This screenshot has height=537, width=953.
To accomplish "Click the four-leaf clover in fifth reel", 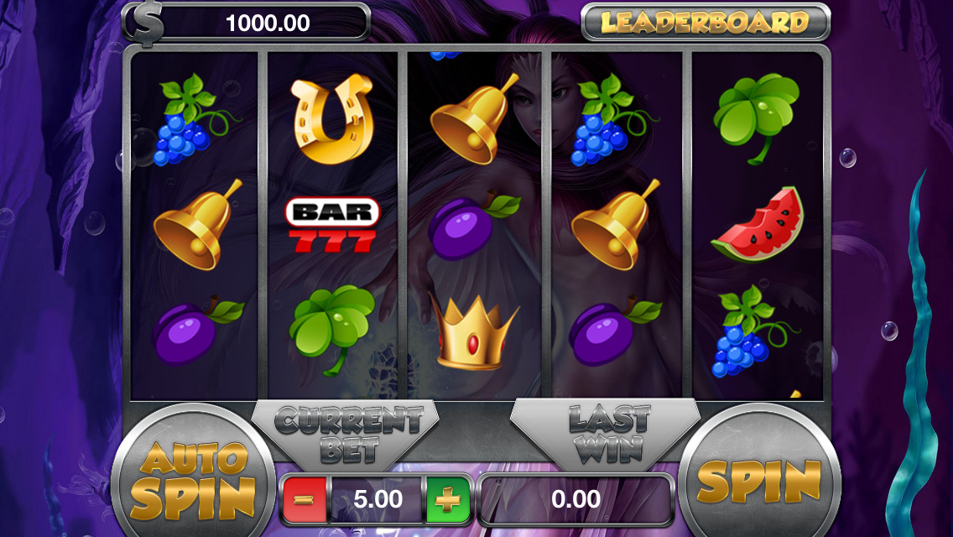I will (756, 118).
